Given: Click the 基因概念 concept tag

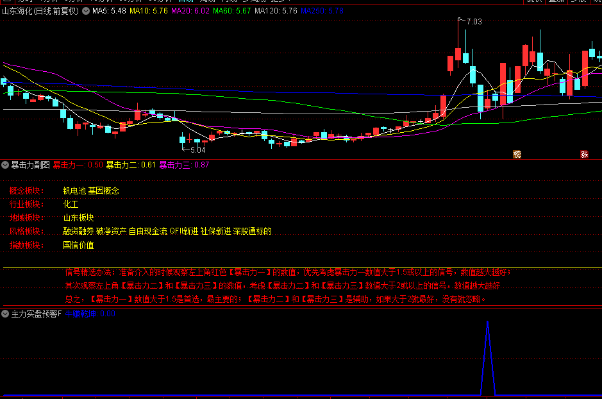Looking at the screenshot, I should (104, 191).
